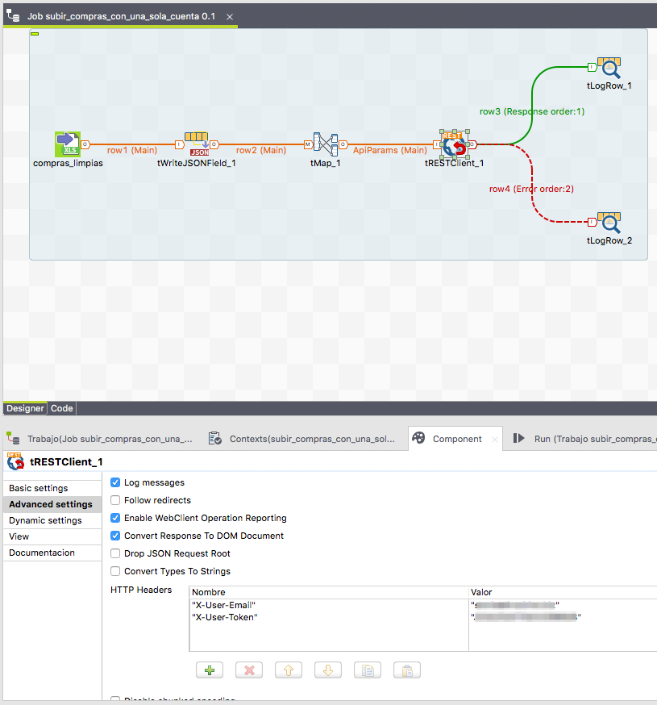657x705 pixels.
Task: Click the Nombre column header
Action: (329, 592)
